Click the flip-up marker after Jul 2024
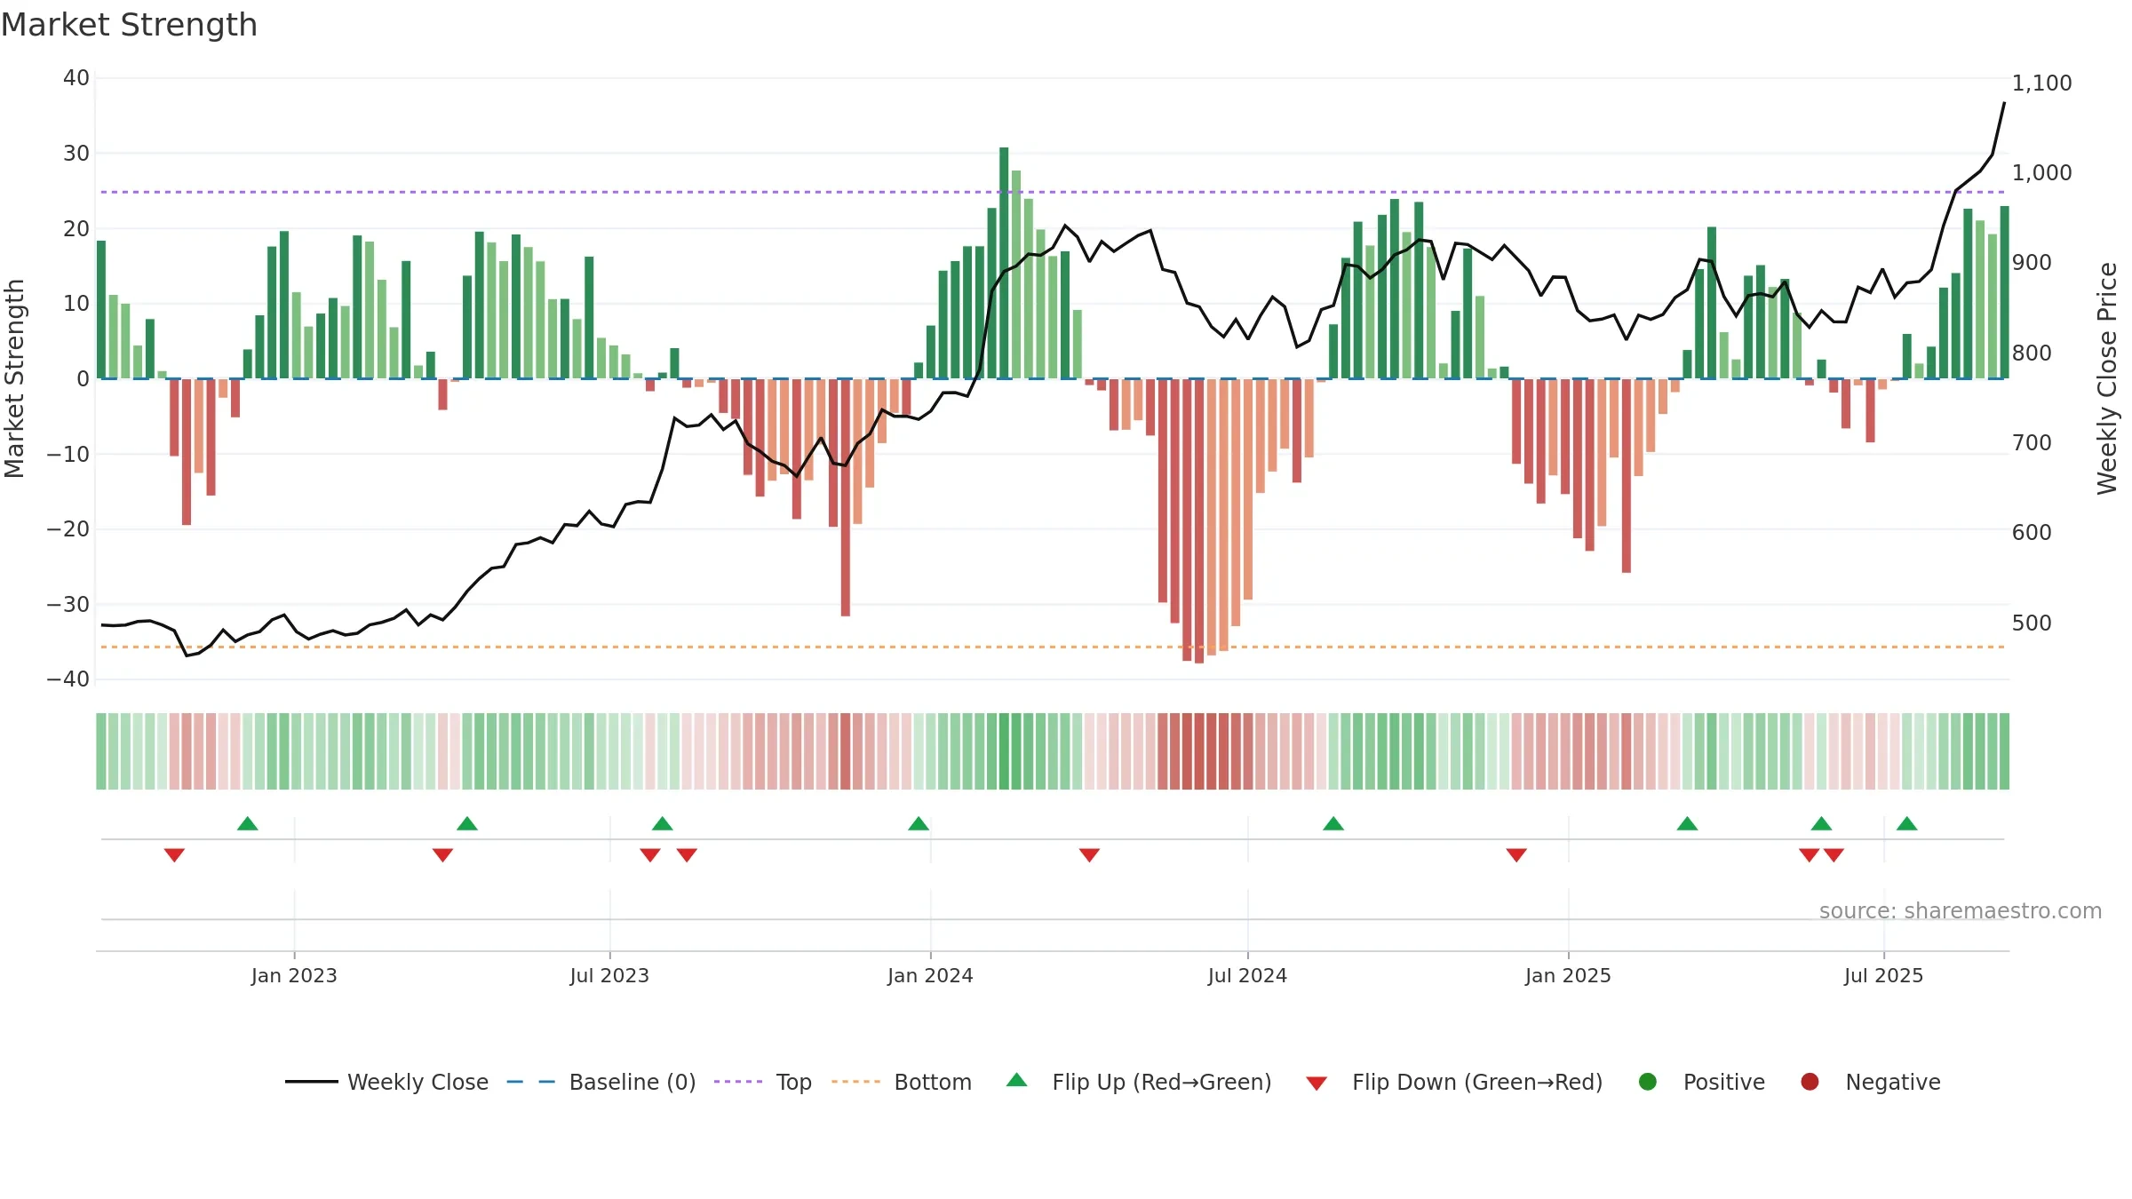This screenshot has height=1199, width=2132. point(1333,823)
